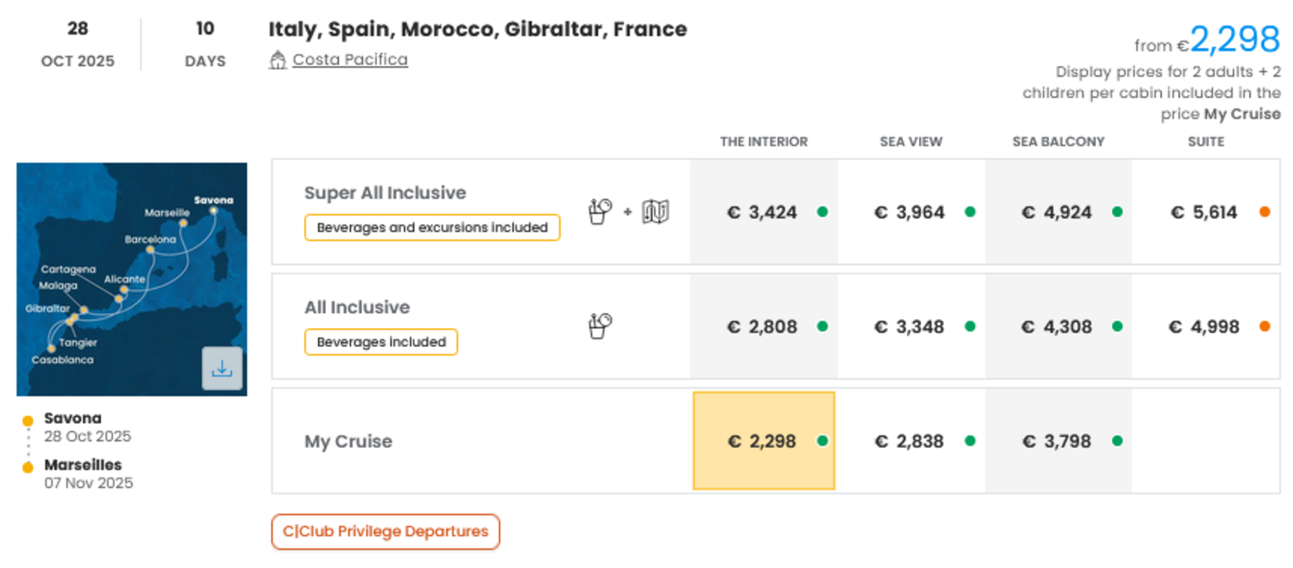Click the beverages icon in All Inclusive row
This screenshot has width=1293, height=568.
click(600, 326)
